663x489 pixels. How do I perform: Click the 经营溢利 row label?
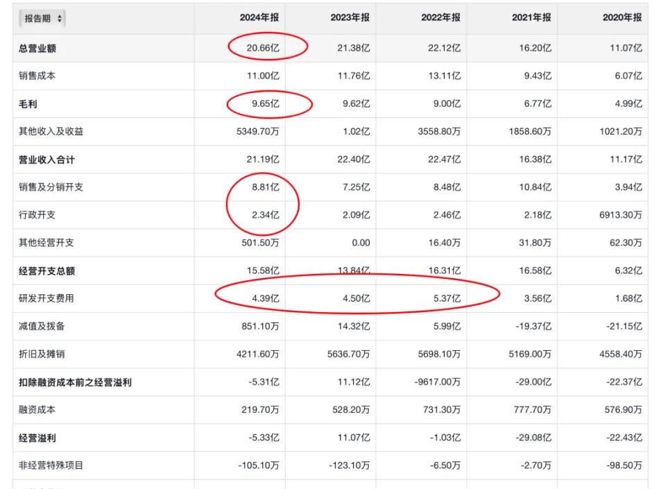37,438
